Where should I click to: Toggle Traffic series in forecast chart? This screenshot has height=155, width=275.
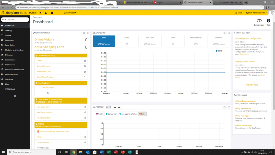coord(100,114)
